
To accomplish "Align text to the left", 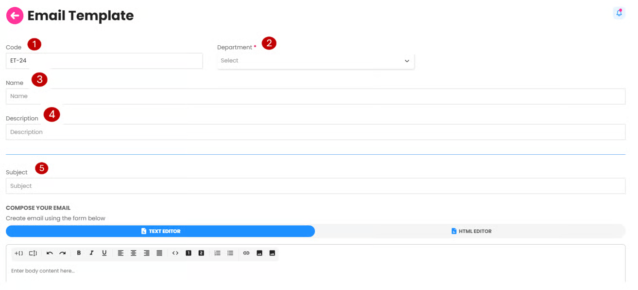I will [x=121, y=253].
